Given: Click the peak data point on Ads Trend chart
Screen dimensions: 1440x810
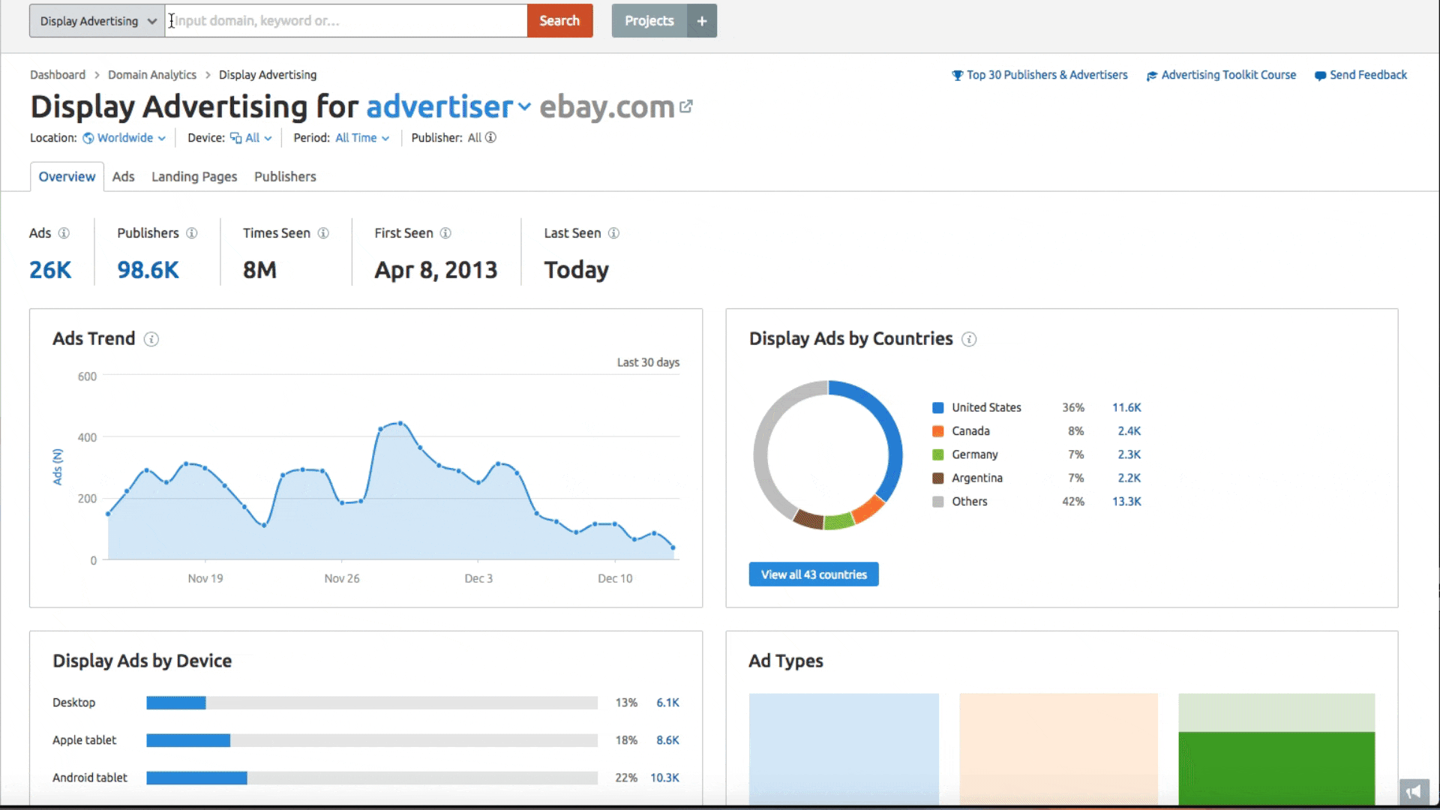Looking at the screenshot, I should (x=400, y=423).
